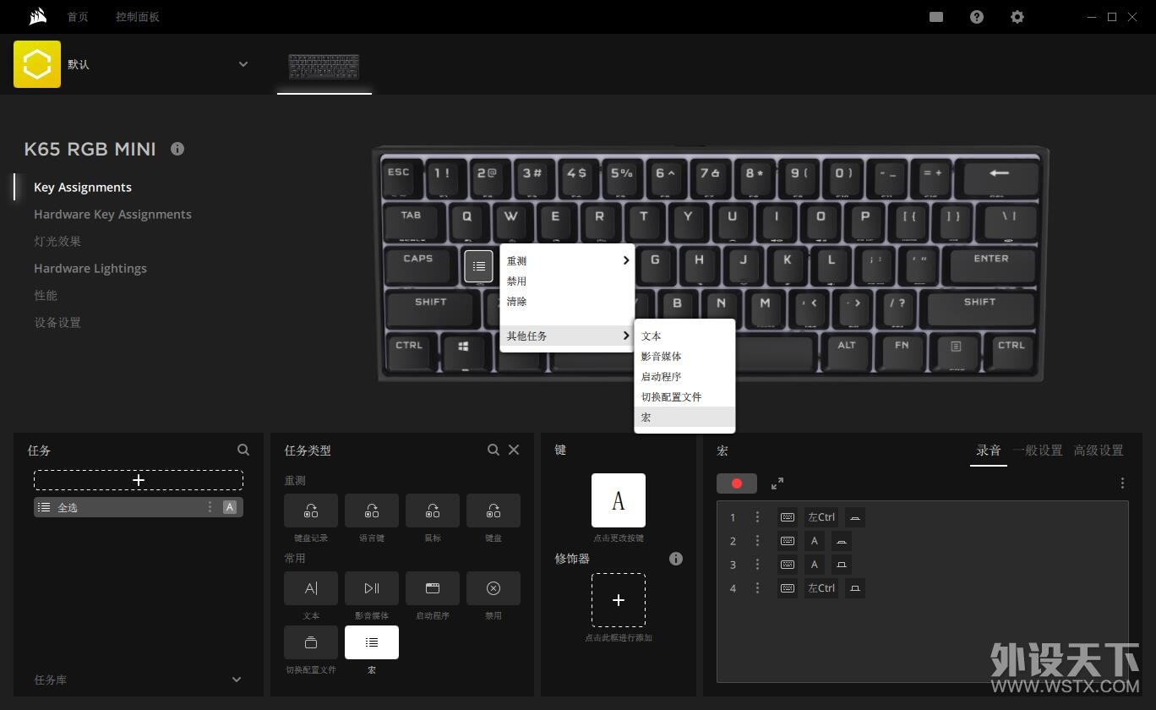Search task types with magnifier icon
The height and width of the screenshot is (710, 1156).
493,450
